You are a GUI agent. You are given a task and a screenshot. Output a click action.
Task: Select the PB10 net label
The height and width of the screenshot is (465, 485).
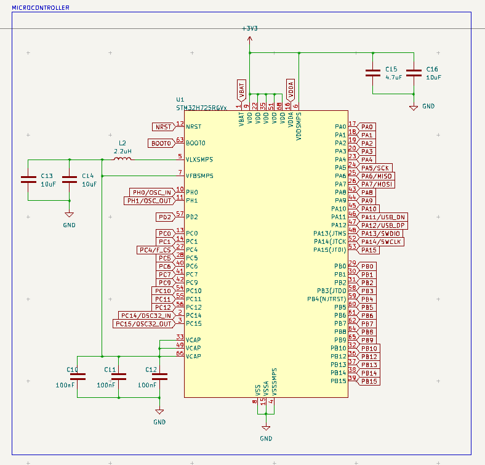[x=369, y=349]
